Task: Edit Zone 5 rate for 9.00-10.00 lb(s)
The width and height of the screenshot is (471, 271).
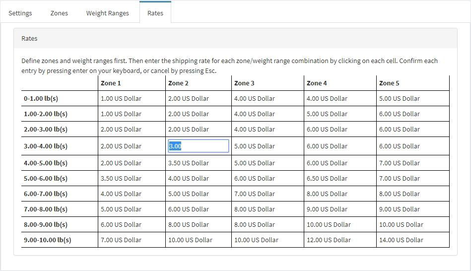Action: pyautogui.click(x=401, y=240)
